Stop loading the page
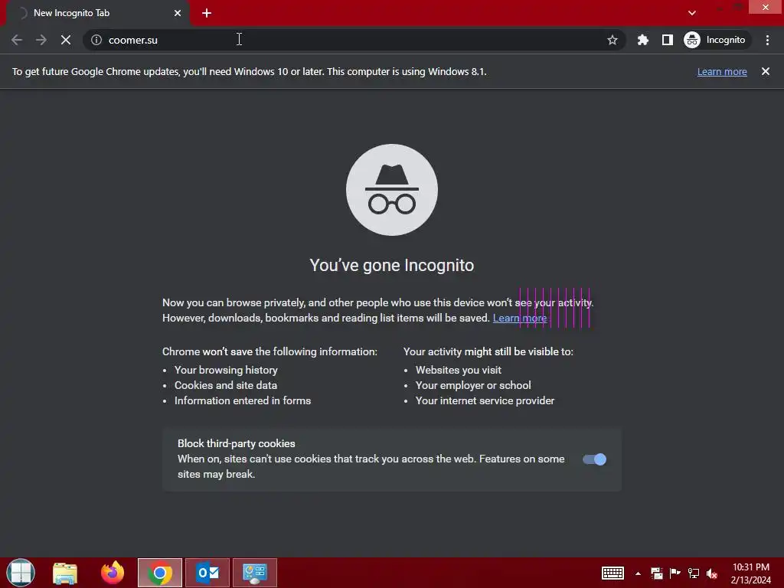This screenshot has height=588, width=784. [x=66, y=40]
